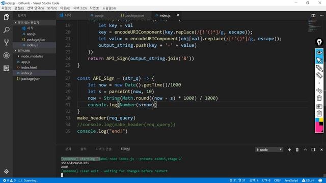Close the terminal panel
The image size is (326, 183).
[321, 149]
